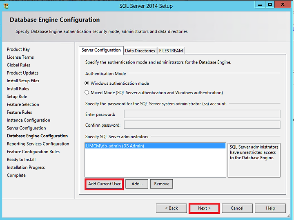
Task: Click the Global Rules step
Action: tap(18, 65)
